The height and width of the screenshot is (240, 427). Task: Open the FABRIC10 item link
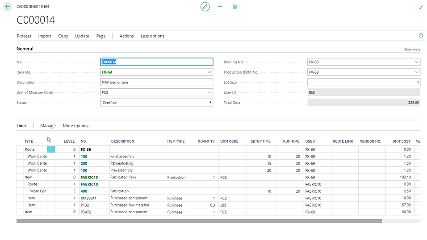tap(89, 177)
